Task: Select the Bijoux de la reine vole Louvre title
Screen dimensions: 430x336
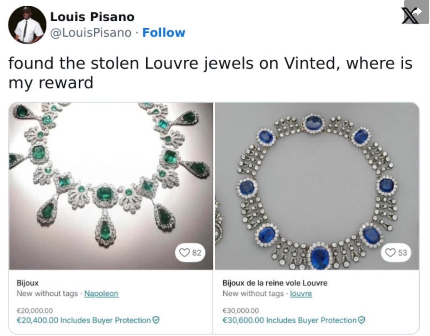Action: [x=275, y=283]
